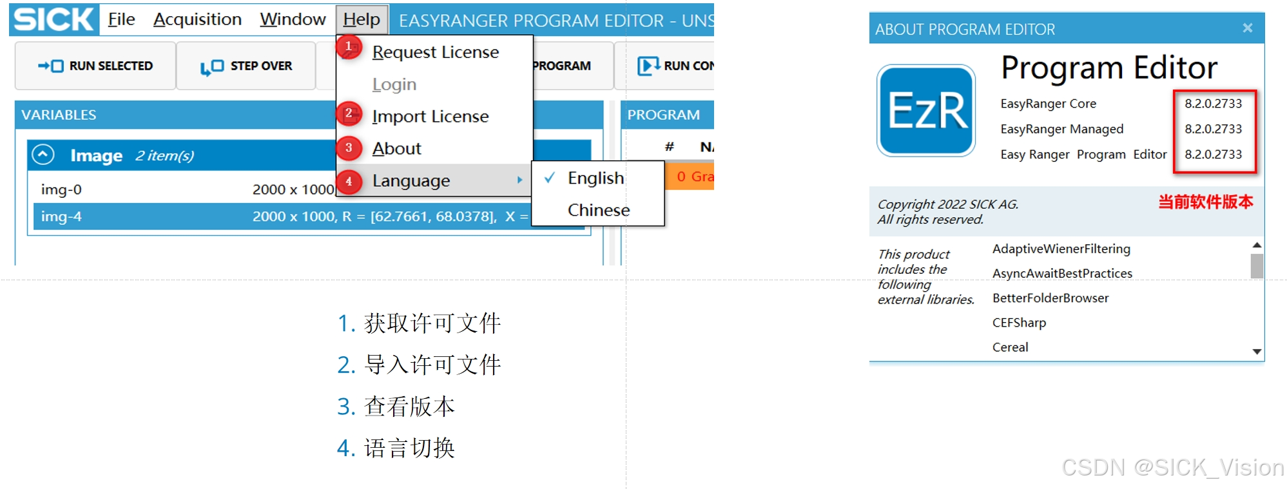Close the open Help menu
This screenshot has height=489, width=1287.
click(362, 19)
